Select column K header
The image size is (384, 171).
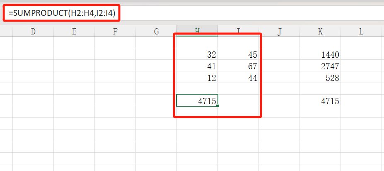pos(320,31)
